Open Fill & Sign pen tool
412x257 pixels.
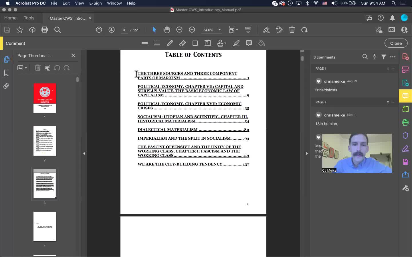pos(405,148)
